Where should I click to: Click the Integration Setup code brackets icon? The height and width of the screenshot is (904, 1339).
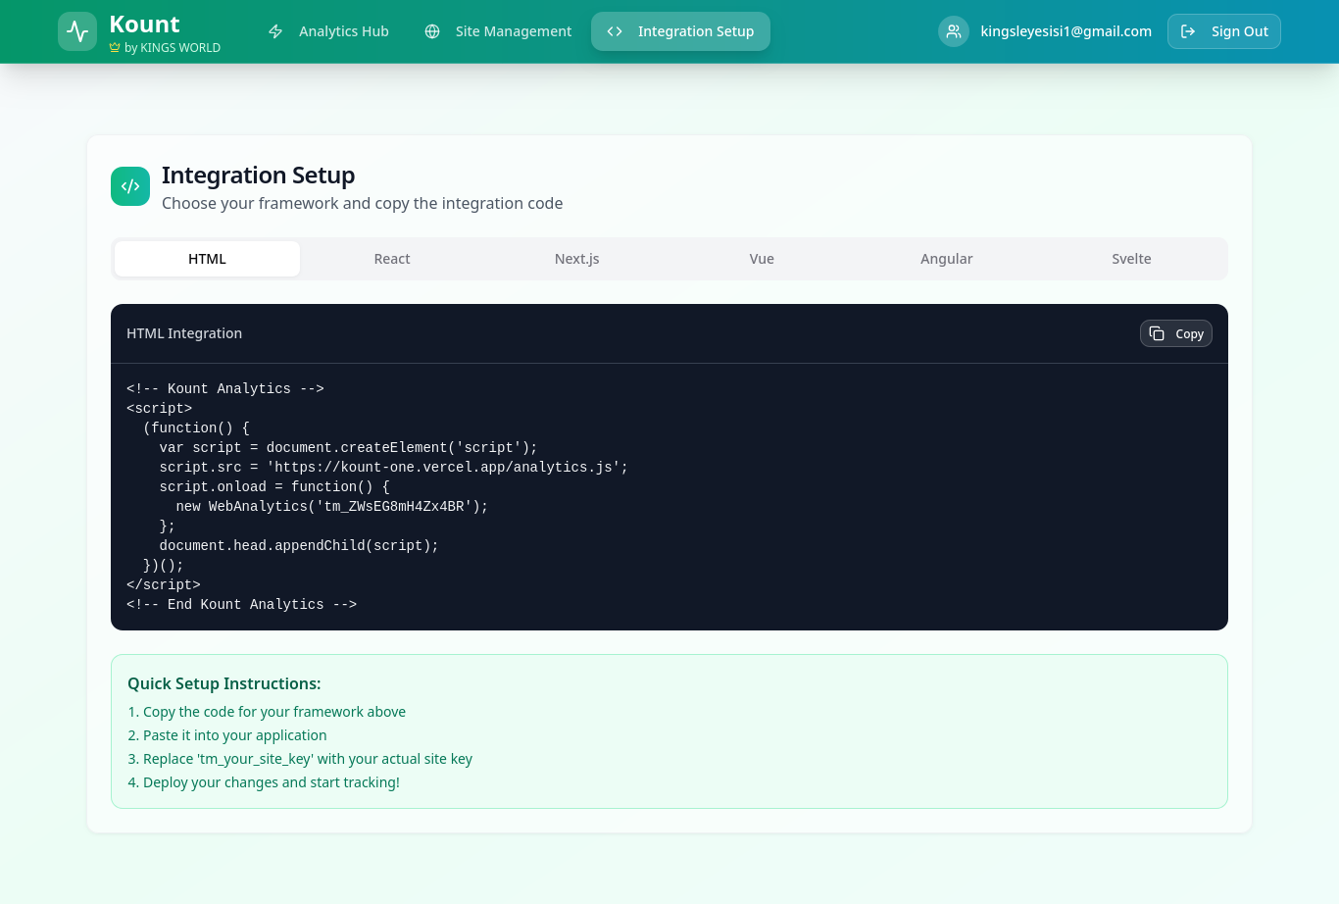point(615,31)
